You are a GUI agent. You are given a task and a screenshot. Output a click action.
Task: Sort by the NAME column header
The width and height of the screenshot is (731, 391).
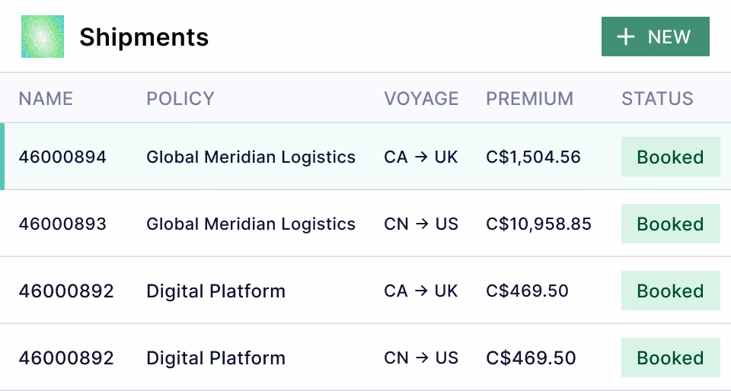pos(46,99)
